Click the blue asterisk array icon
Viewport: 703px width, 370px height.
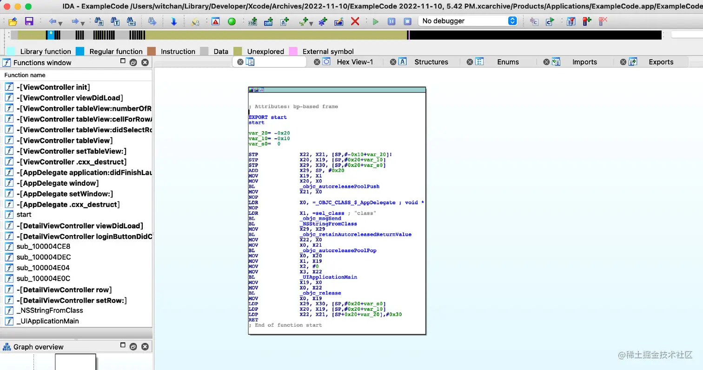(x=322, y=21)
